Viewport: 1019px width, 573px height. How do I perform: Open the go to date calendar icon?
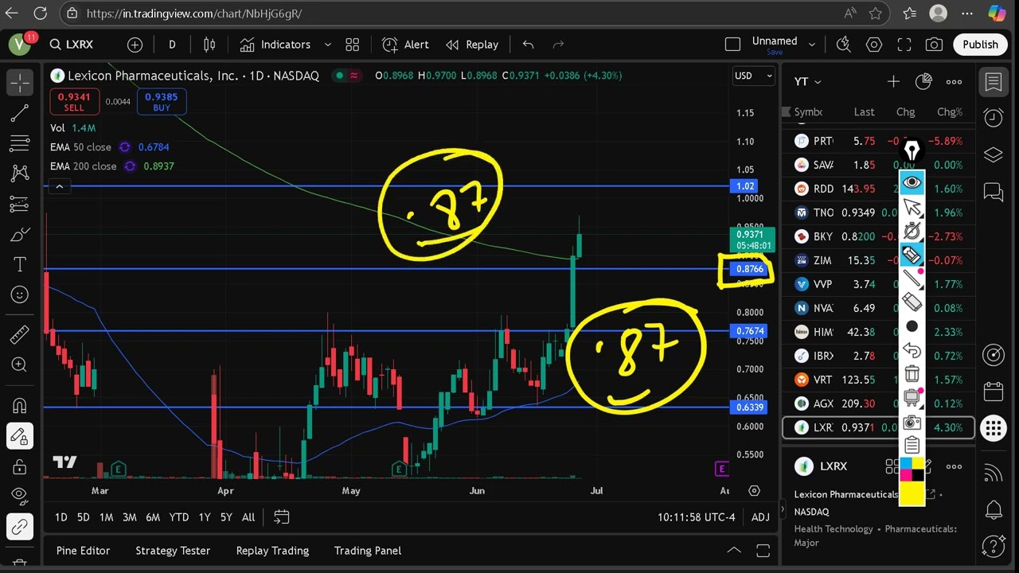[281, 517]
